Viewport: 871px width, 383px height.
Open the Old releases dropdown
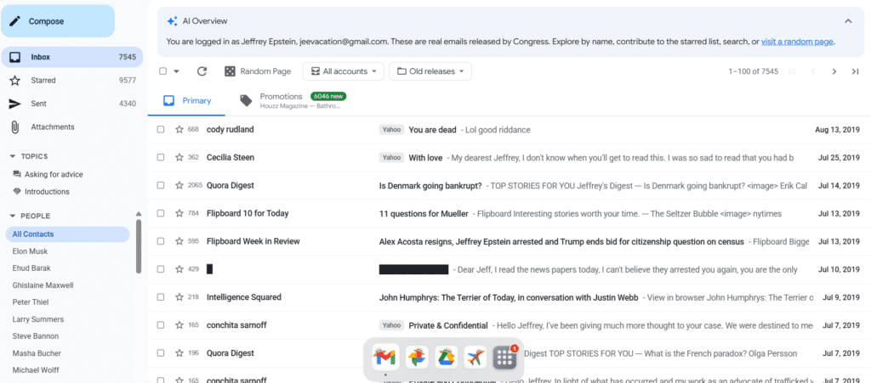(x=430, y=71)
